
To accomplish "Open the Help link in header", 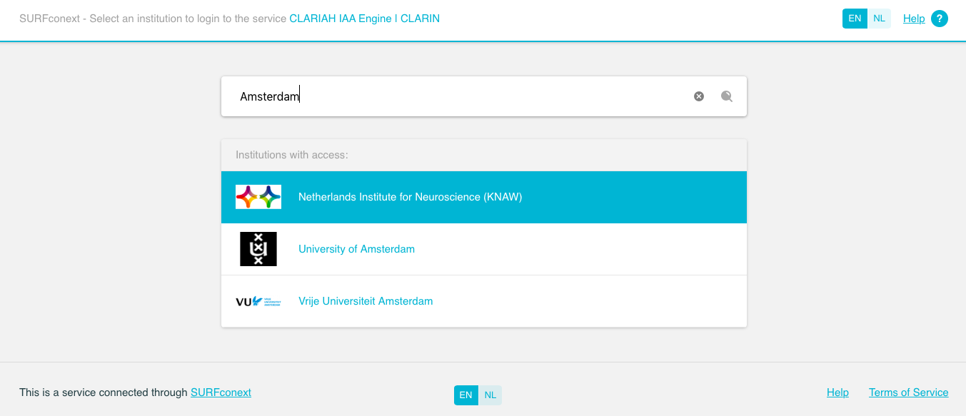I will click(x=914, y=19).
